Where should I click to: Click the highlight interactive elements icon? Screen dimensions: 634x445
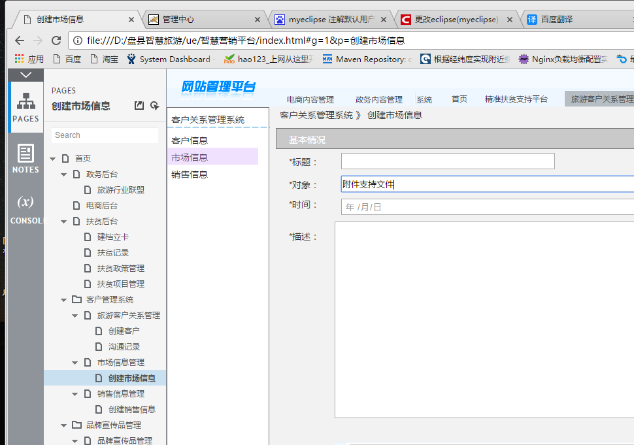[x=154, y=106]
